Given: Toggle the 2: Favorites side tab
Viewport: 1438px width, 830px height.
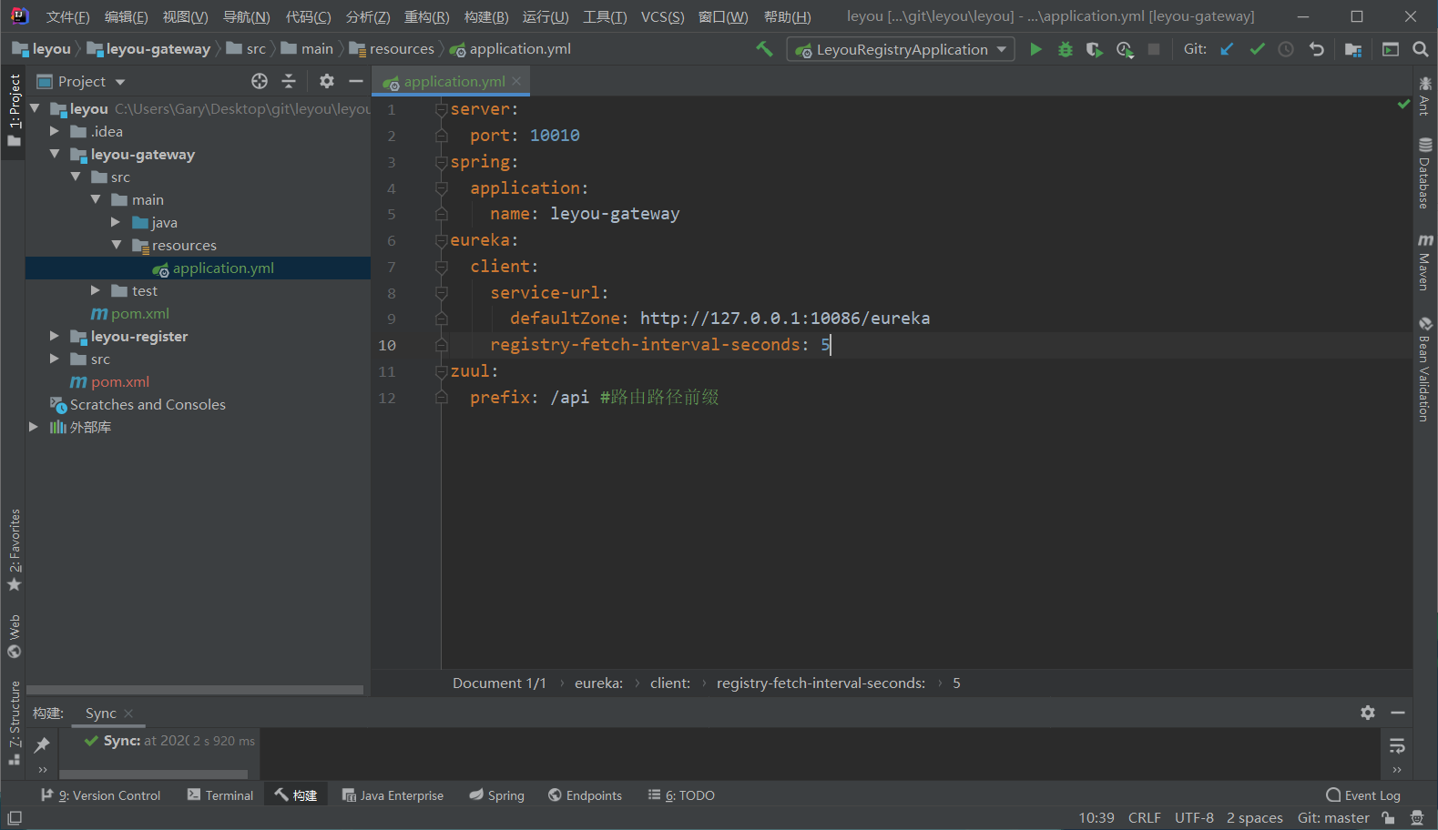Looking at the screenshot, I should click(x=14, y=551).
